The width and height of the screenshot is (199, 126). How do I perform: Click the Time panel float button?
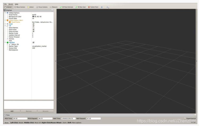195,115
